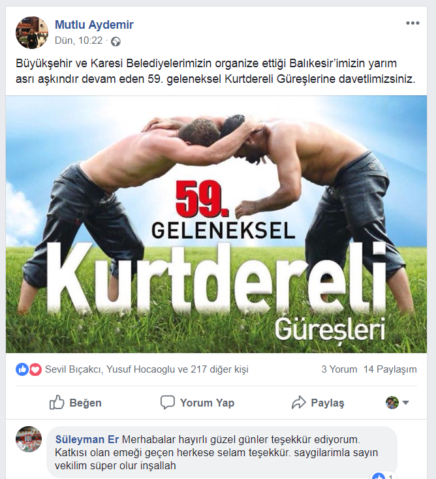The image size is (436, 479).
Task: Click the public globe privacy icon
Action: click(x=116, y=41)
